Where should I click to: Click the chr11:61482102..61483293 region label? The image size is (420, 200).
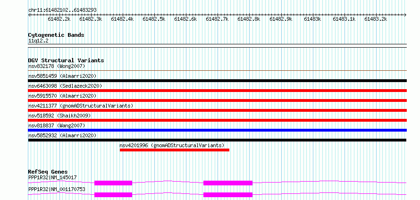[x=62, y=10]
